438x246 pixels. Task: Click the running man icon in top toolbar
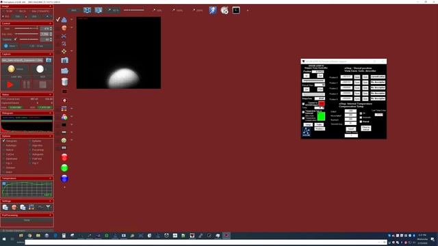[x=213, y=10]
